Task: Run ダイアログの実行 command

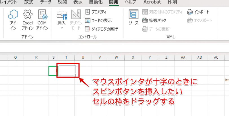Action: pos(101,29)
